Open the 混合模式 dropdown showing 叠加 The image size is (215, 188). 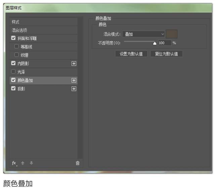[x=143, y=34]
